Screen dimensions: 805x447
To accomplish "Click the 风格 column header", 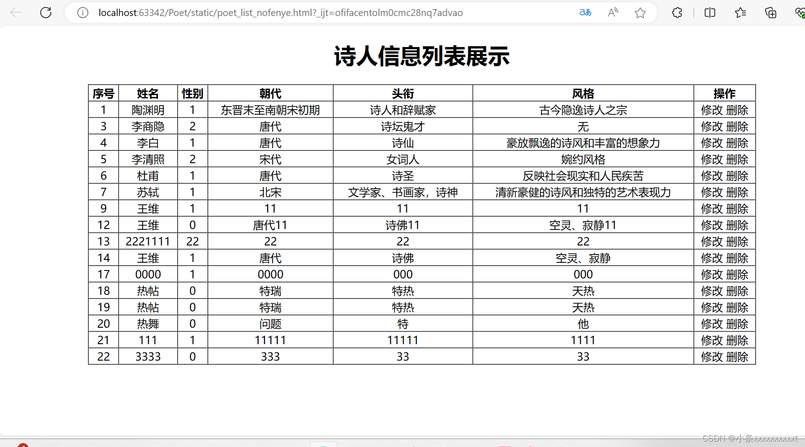I will tap(583, 94).
